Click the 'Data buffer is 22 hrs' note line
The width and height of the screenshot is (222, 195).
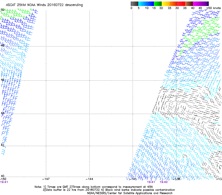pyautogui.click(x=109, y=190)
